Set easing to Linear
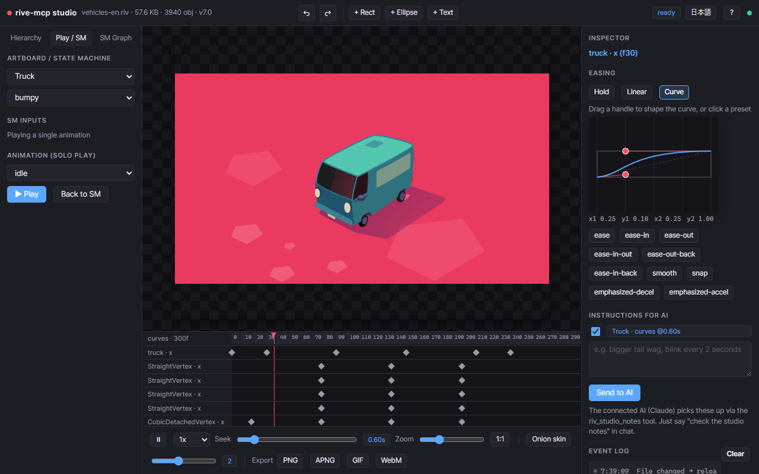The height and width of the screenshot is (474, 759). coord(637,92)
